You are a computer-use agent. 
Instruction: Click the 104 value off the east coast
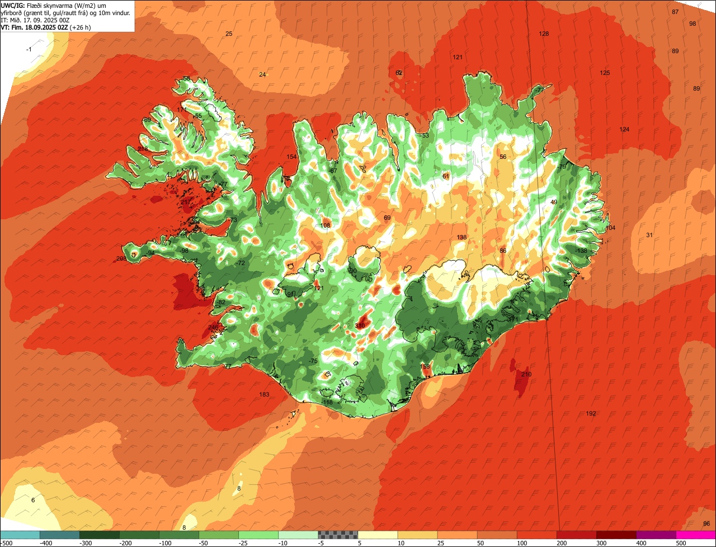610,228
